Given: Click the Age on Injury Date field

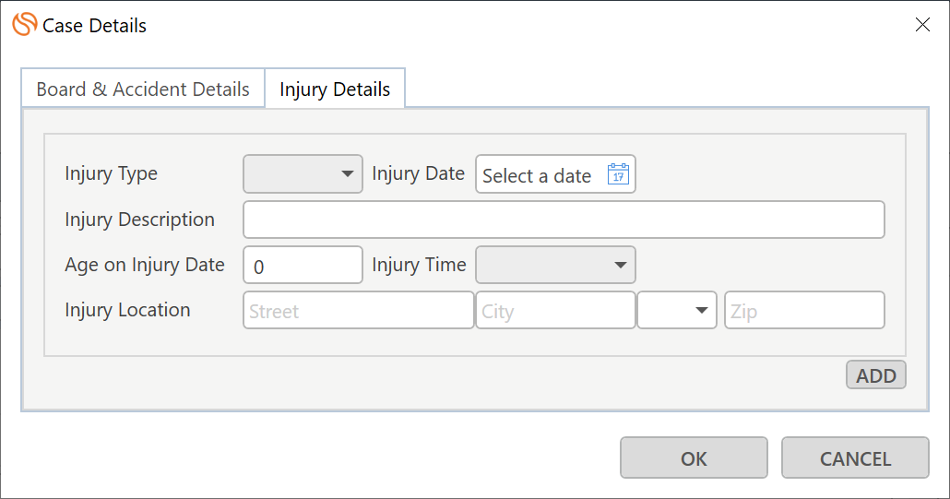Looking at the screenshot, I should tap(303, 265).
